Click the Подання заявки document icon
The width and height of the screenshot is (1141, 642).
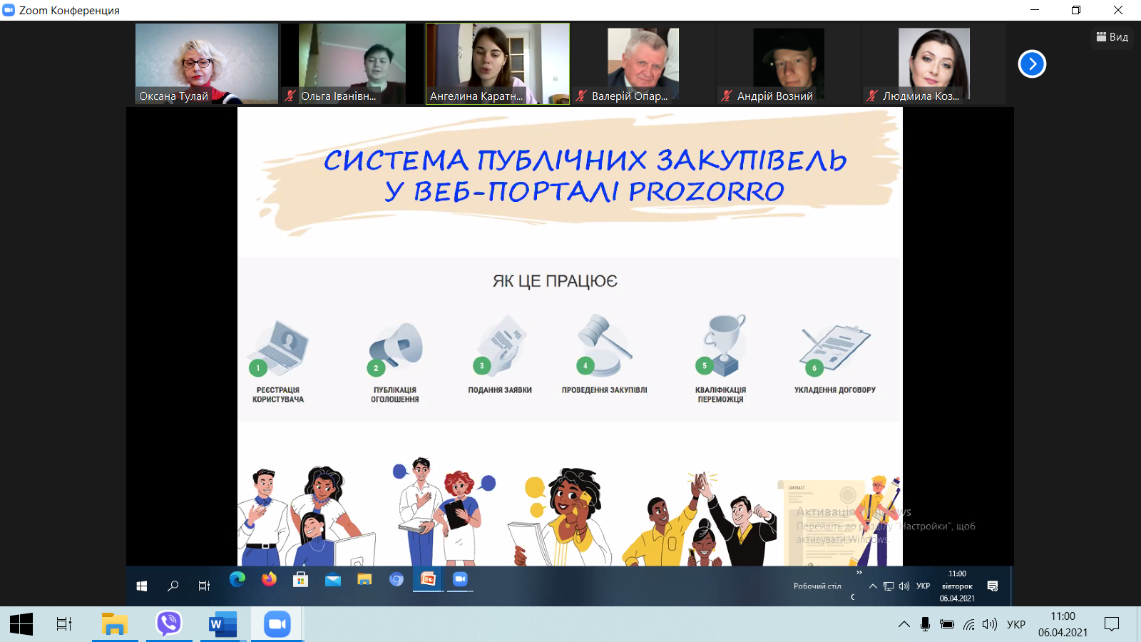[501, 345]
